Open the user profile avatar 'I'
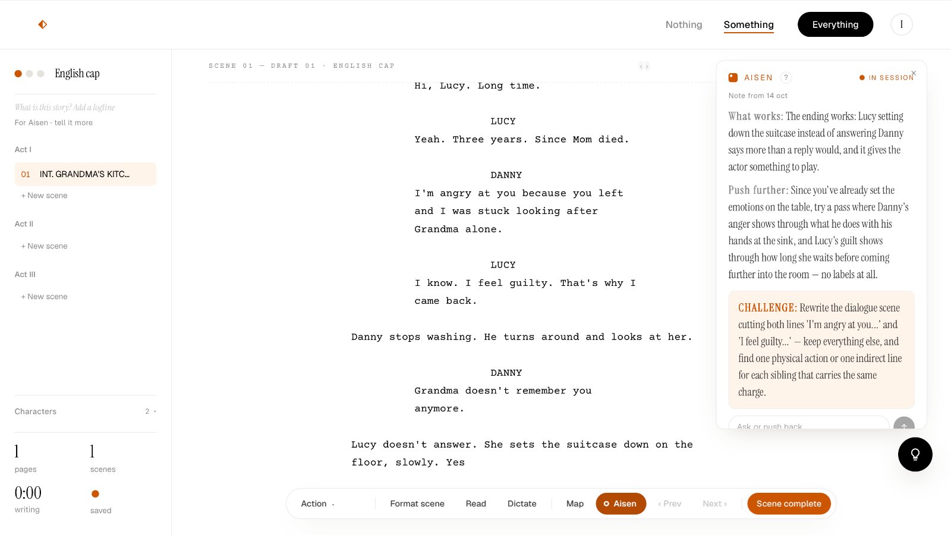 tap(902, 24)
